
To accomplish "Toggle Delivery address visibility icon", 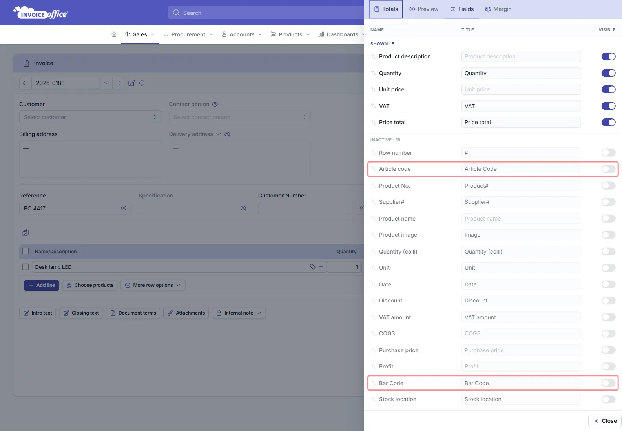I will [x=227, y=134].
